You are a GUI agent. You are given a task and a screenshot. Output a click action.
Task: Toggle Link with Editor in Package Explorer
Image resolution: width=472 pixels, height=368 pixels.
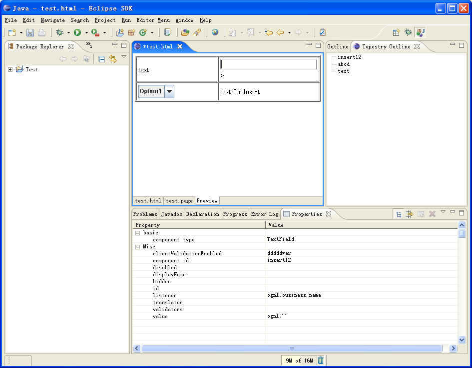point(113,59)
